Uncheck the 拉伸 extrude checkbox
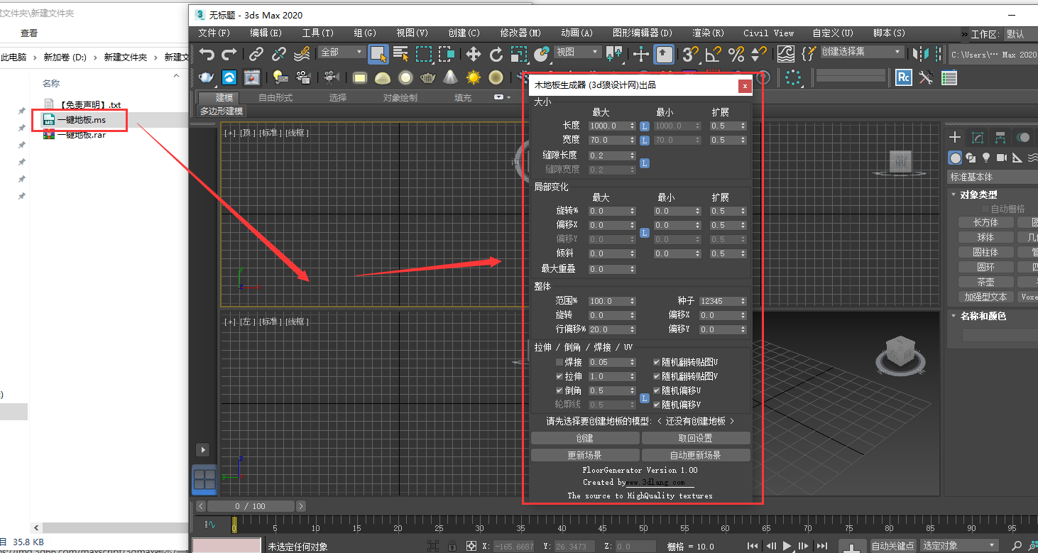The height and width of the screenshot is (553, 1038). (x=559, y=376)
